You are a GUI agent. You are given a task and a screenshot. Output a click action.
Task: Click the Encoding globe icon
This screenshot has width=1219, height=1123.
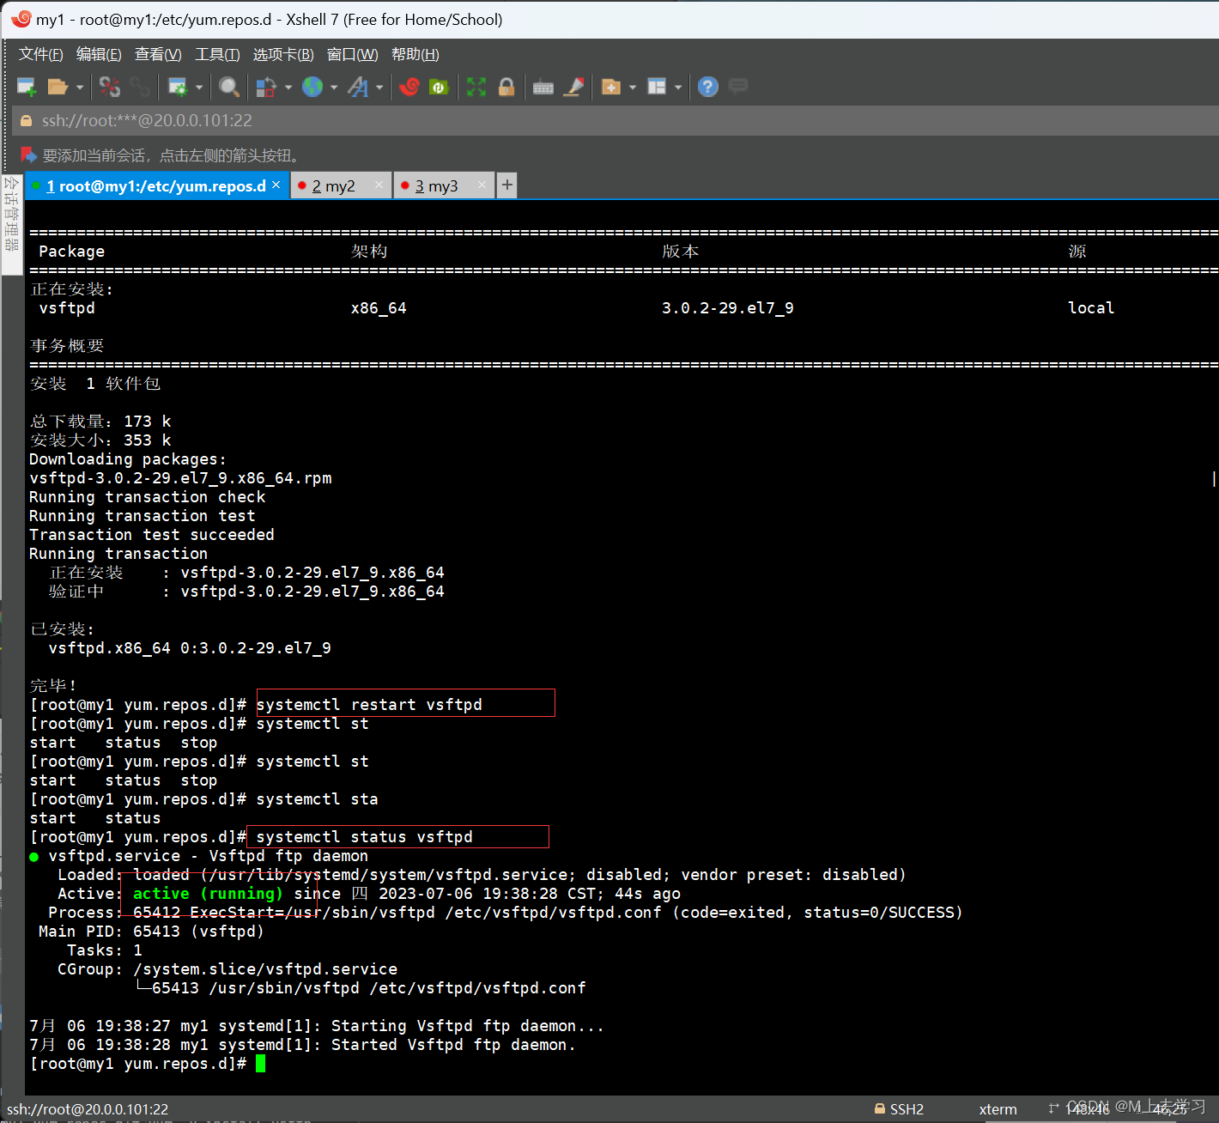pos(312,87)
